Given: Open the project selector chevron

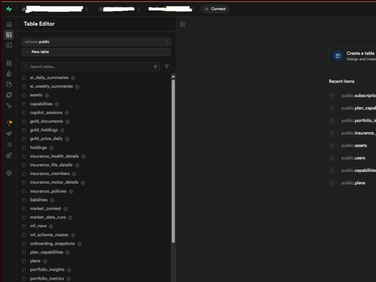Looking at the screenshot, I should (138, 9).
